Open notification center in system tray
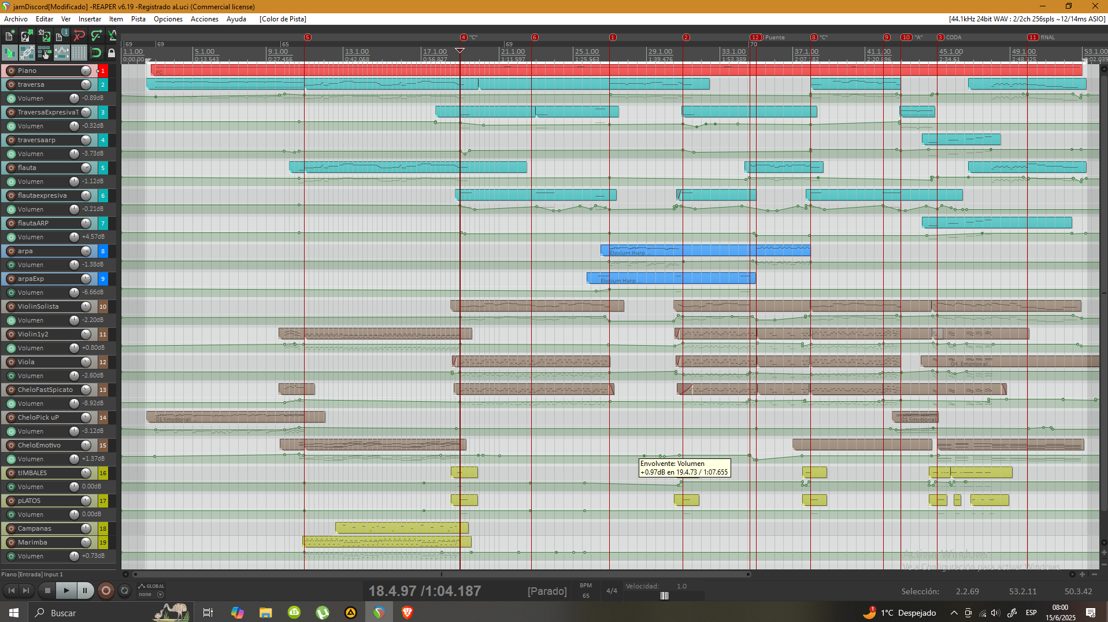The height and width of the screenshot is (622, 1108). coord(1091,613)
